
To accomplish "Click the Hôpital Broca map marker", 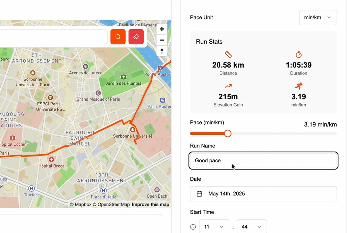I will pos(51,159).
